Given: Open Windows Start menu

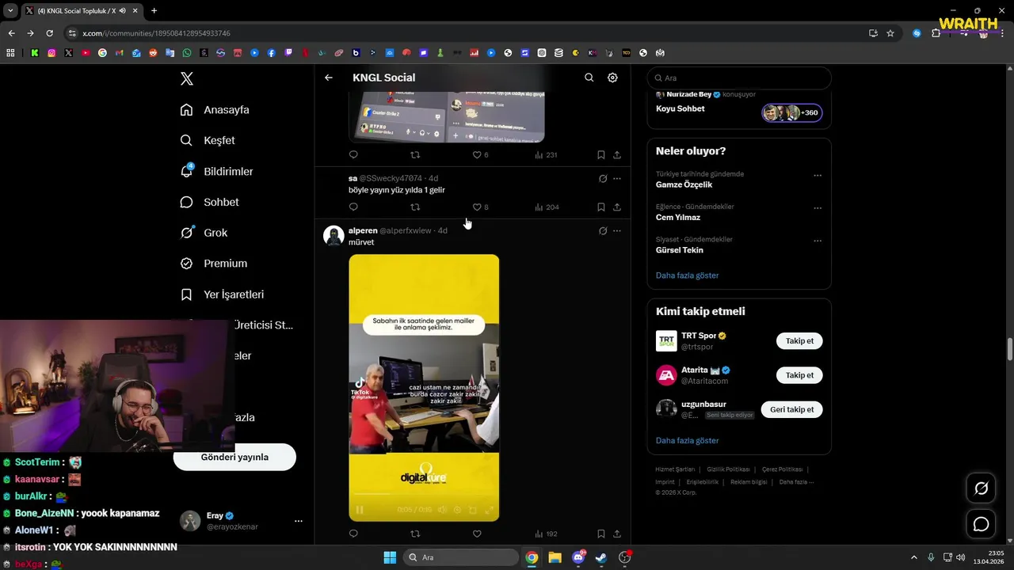Looking at the screenshot, I should point(390,557).
